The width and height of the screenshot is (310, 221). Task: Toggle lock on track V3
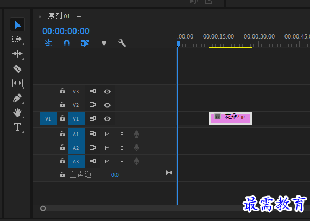(x=62, y=91)
